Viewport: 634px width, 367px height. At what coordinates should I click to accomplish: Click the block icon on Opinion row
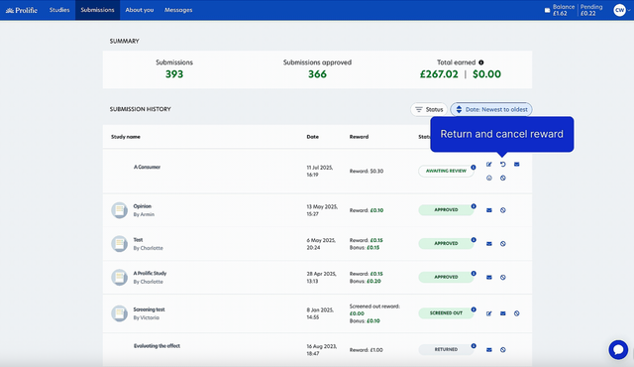pos(502,210)
